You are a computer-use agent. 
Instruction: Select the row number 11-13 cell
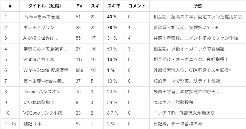click(x=10, y=124)
